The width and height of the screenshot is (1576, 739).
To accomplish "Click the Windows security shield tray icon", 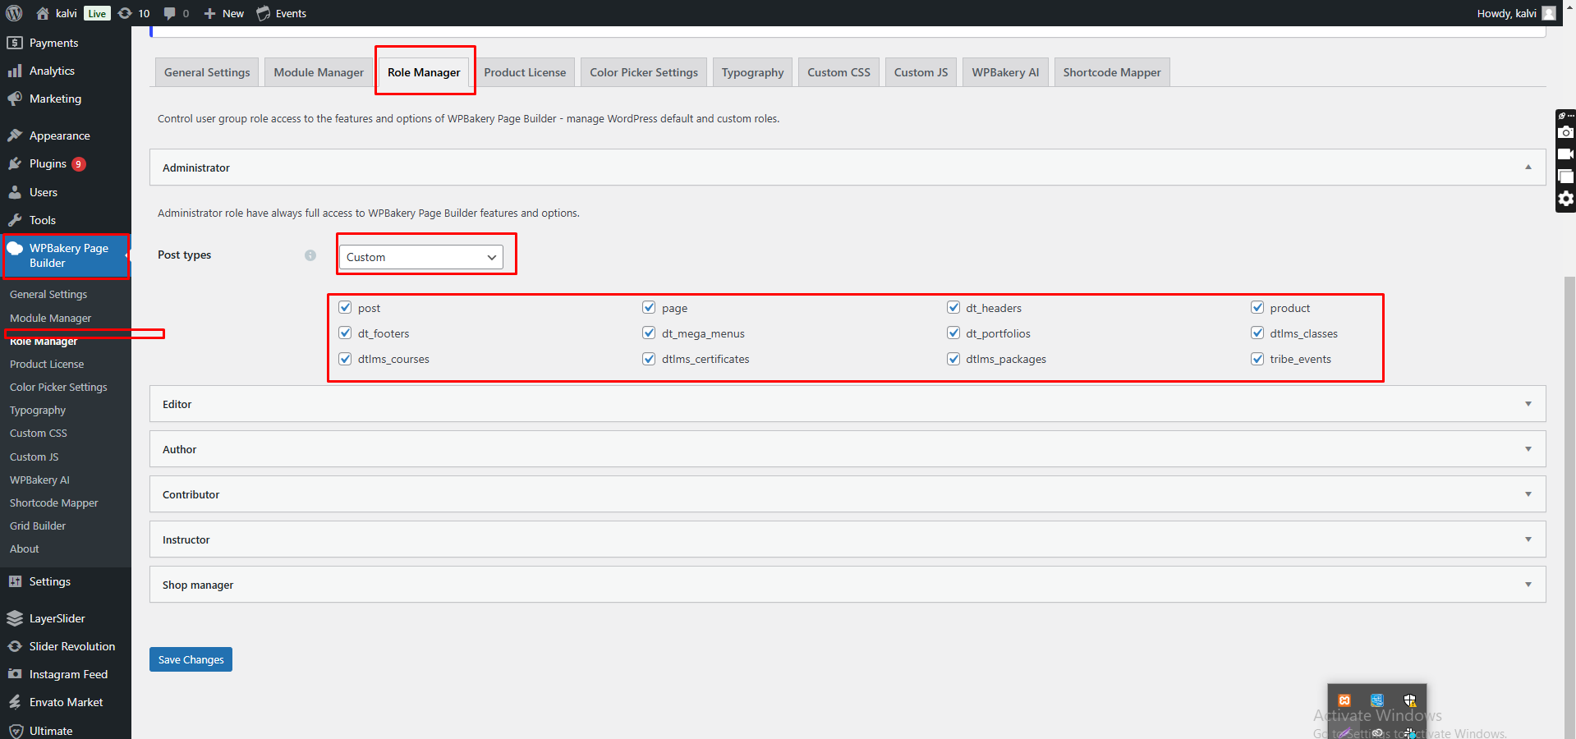I will pyautogui.click(x=1410, y=700).
